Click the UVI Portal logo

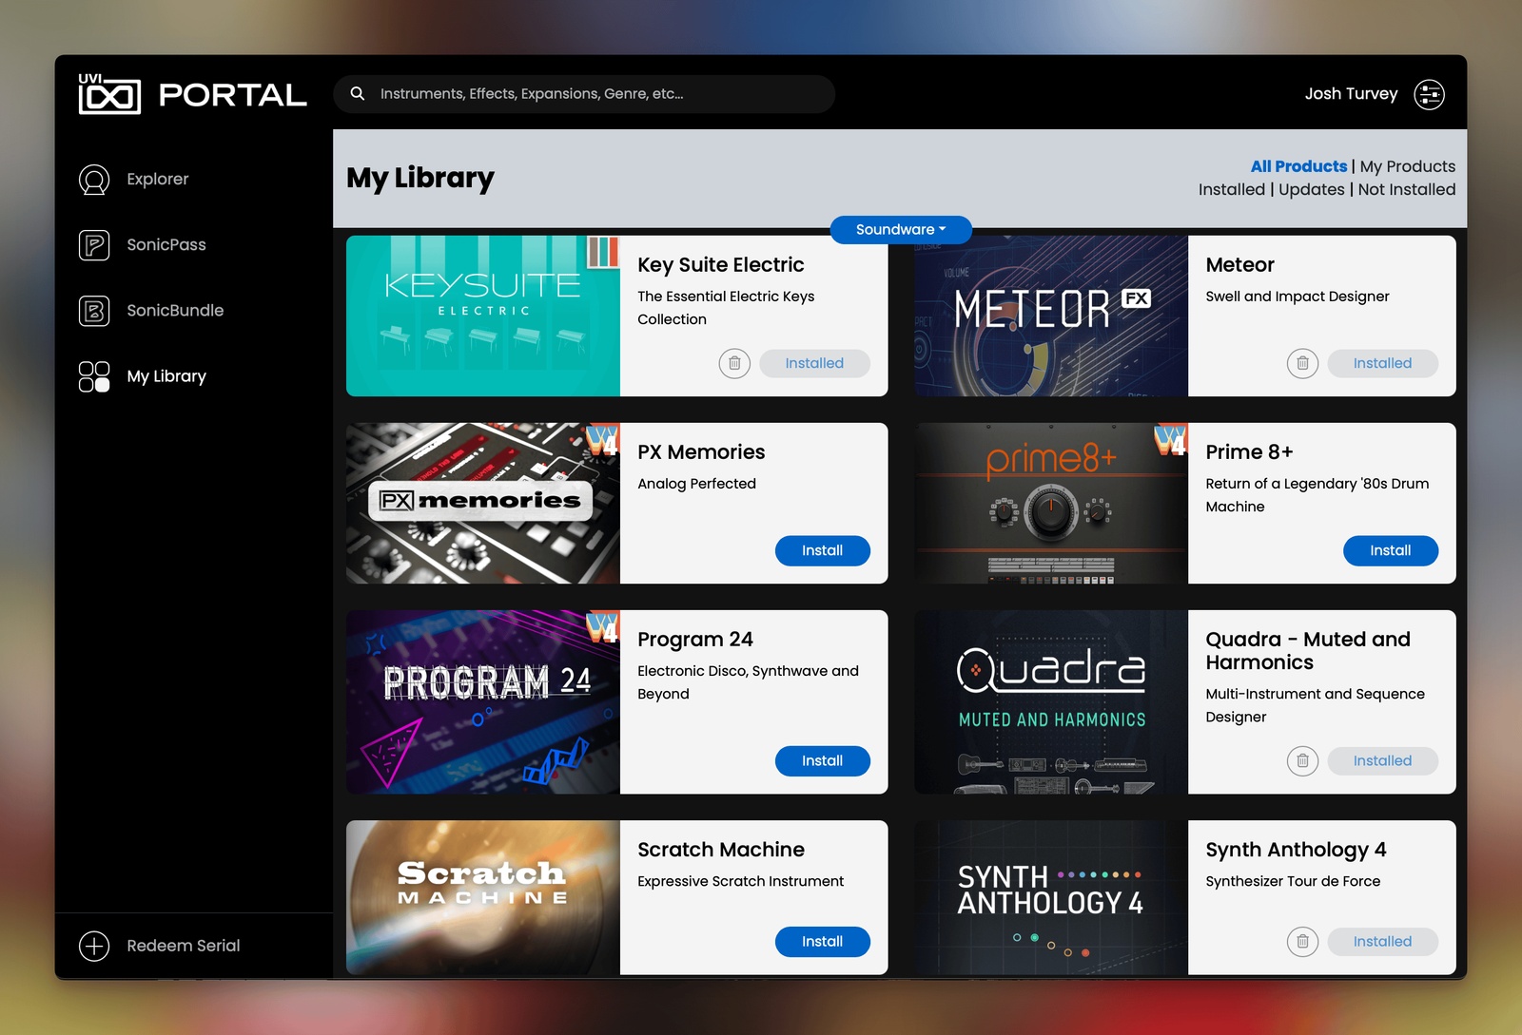pyautogui.click(x=192, y=94)
